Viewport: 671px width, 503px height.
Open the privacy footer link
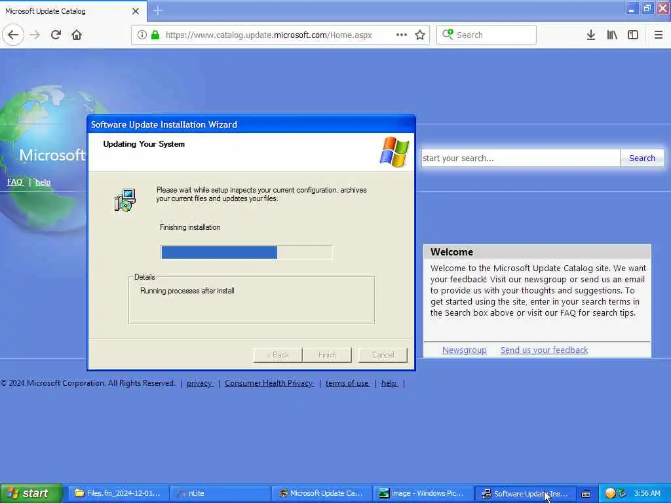click(x=199, y=383)
